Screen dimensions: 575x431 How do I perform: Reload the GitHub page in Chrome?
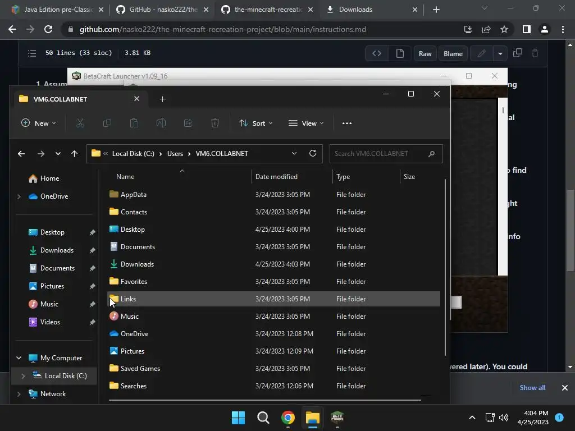48,29
